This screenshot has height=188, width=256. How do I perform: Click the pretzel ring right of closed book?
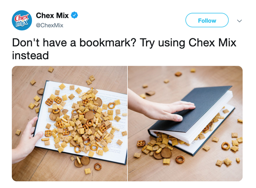tap(226, 146)
